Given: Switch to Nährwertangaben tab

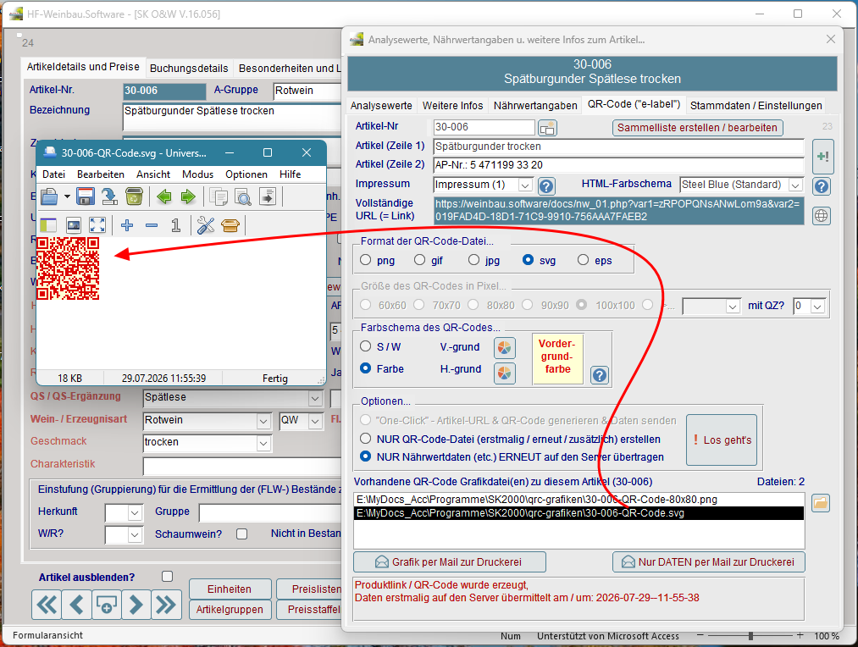Looking at the screenshot, I should (x=535, y=106).
